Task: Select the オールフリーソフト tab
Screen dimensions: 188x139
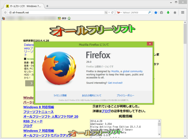Action: tap(24, 6)
